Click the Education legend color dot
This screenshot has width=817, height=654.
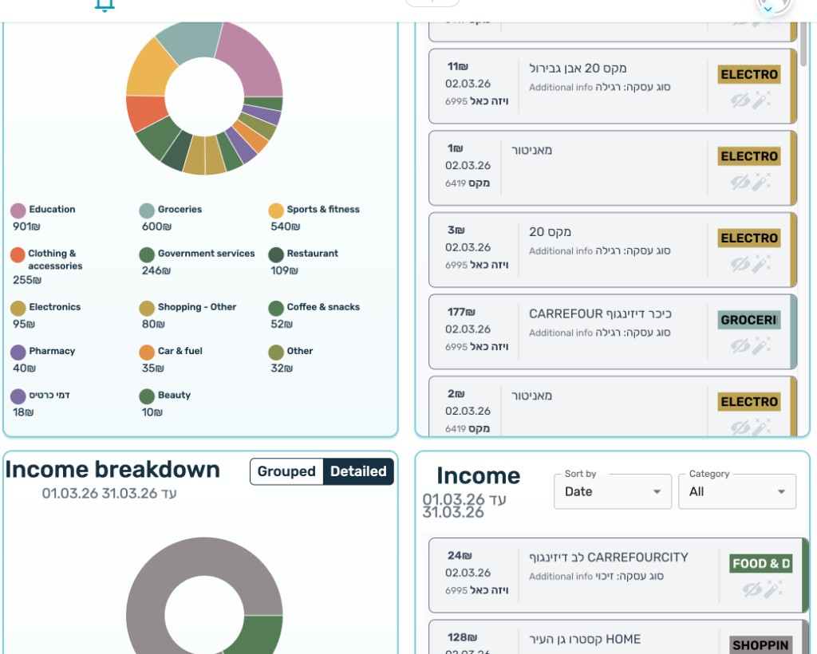pos(18,211)
